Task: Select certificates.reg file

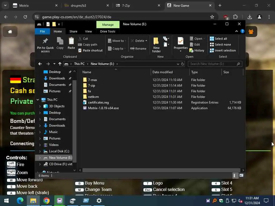Action: pos(98,102)
